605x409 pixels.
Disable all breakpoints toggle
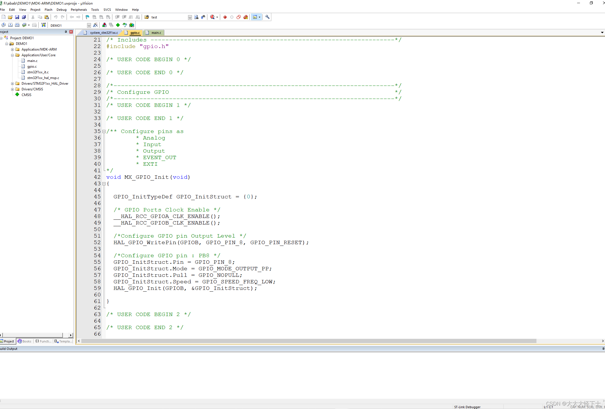pos(238,17)
